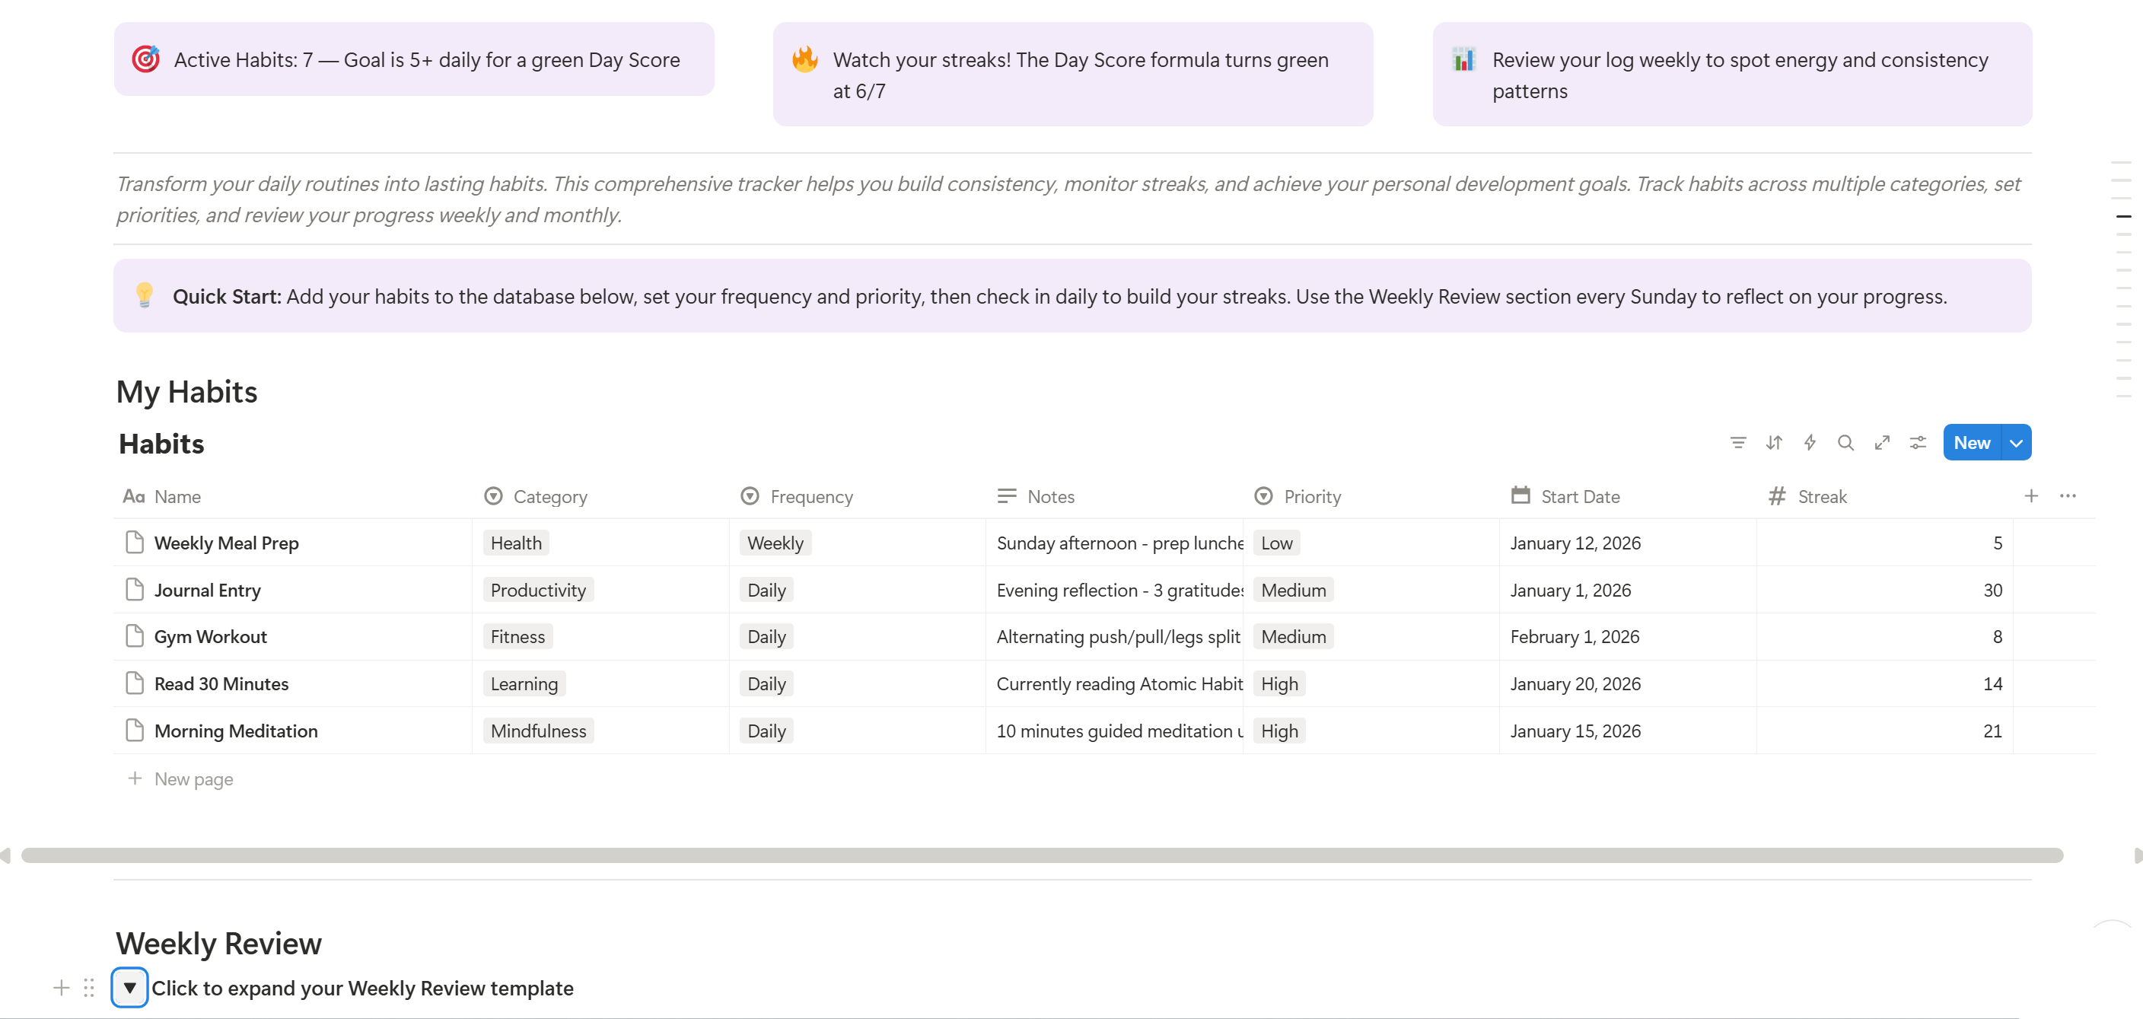Image resolution: width=2143 pixels, height=1019 pixels.
Task: Open view settings with the sliders icon
Action: tap(1919, 443)
